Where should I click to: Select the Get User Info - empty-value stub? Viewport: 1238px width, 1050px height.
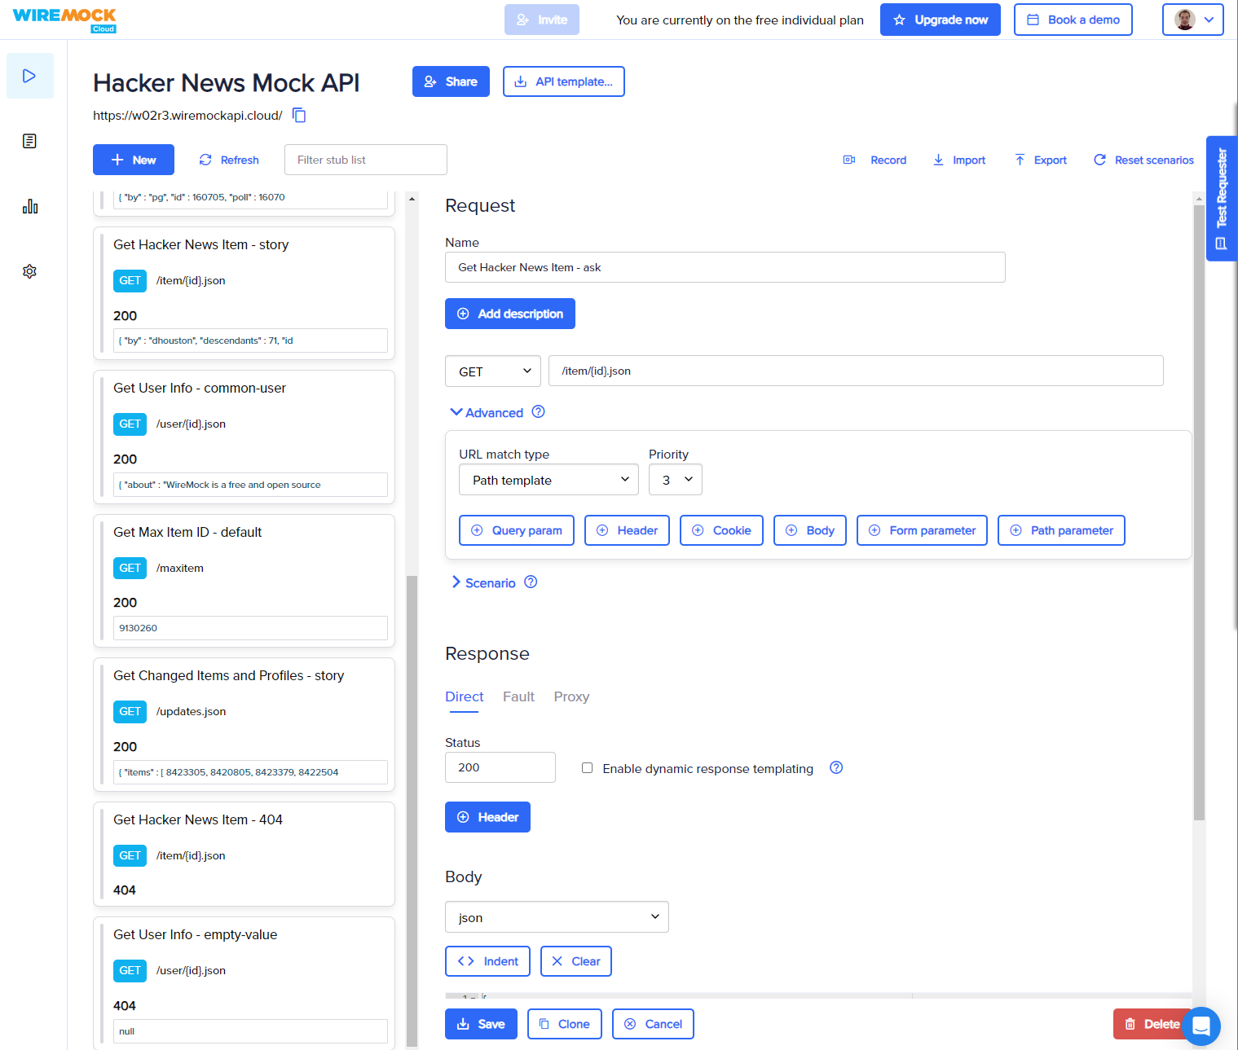[x=245, y=983]
